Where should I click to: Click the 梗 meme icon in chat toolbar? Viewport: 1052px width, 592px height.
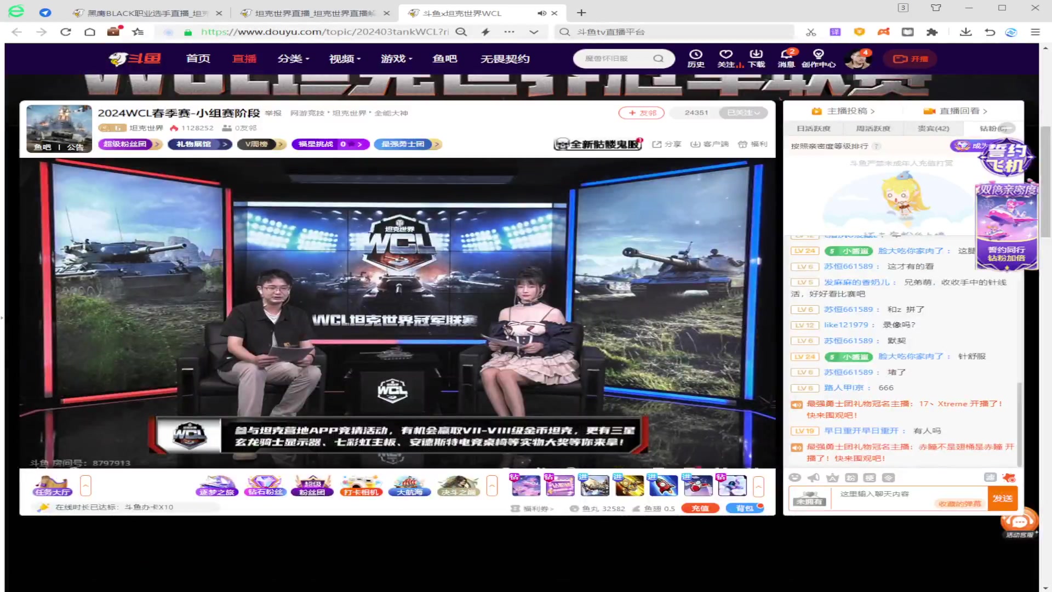coord(870,477)
